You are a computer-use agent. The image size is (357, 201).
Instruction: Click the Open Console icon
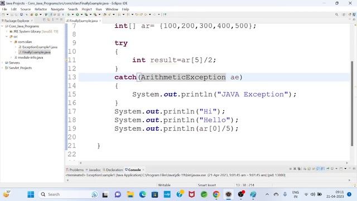coord(341,169)
